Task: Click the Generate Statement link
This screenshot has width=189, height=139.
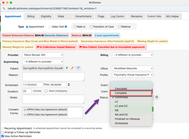Action: point(57,36)
